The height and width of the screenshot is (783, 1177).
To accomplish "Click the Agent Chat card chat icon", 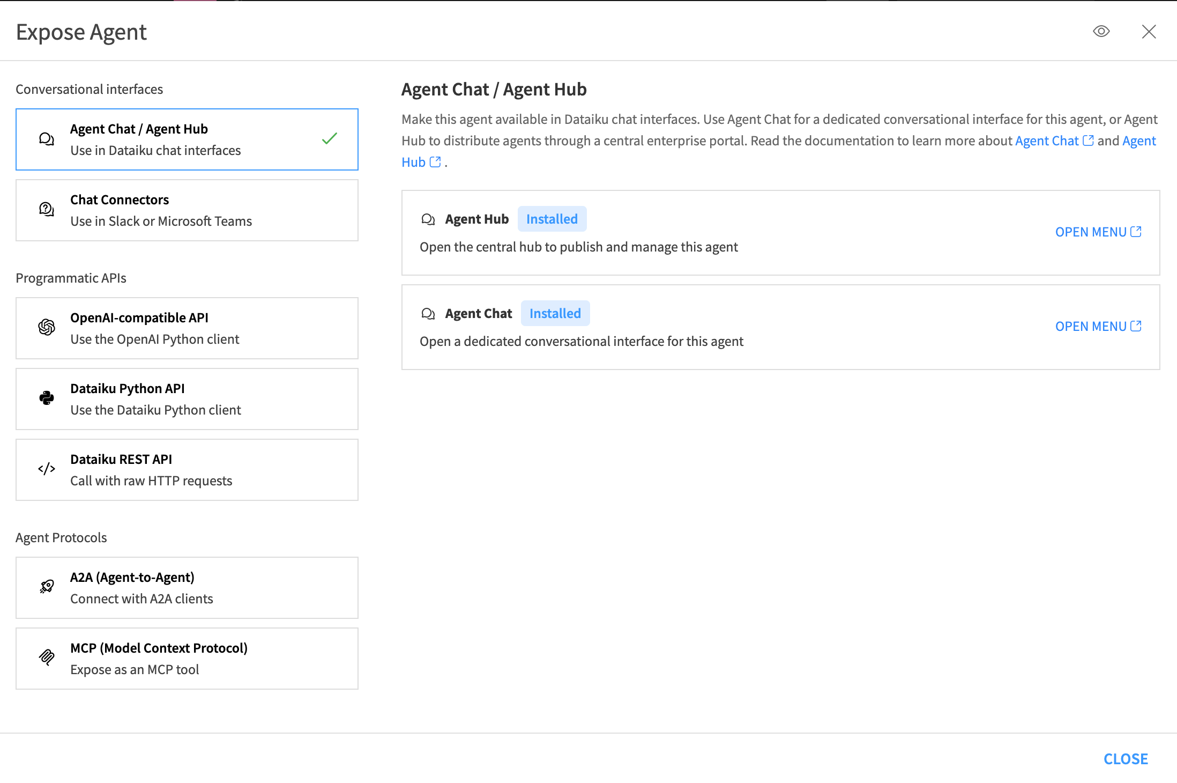I will tap(428, 314).
